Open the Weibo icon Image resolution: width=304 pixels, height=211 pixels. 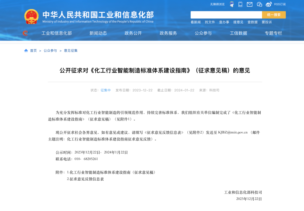coord(269,4)
